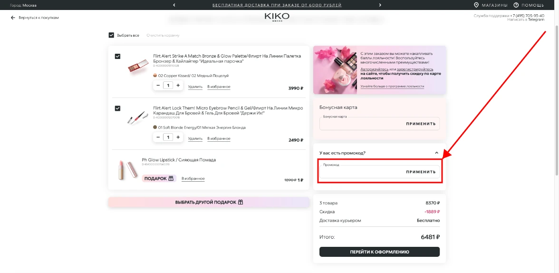Click the Telegram link under support phone
The image size is (559, 273).
pyautogui.click(x=536, y=19)
